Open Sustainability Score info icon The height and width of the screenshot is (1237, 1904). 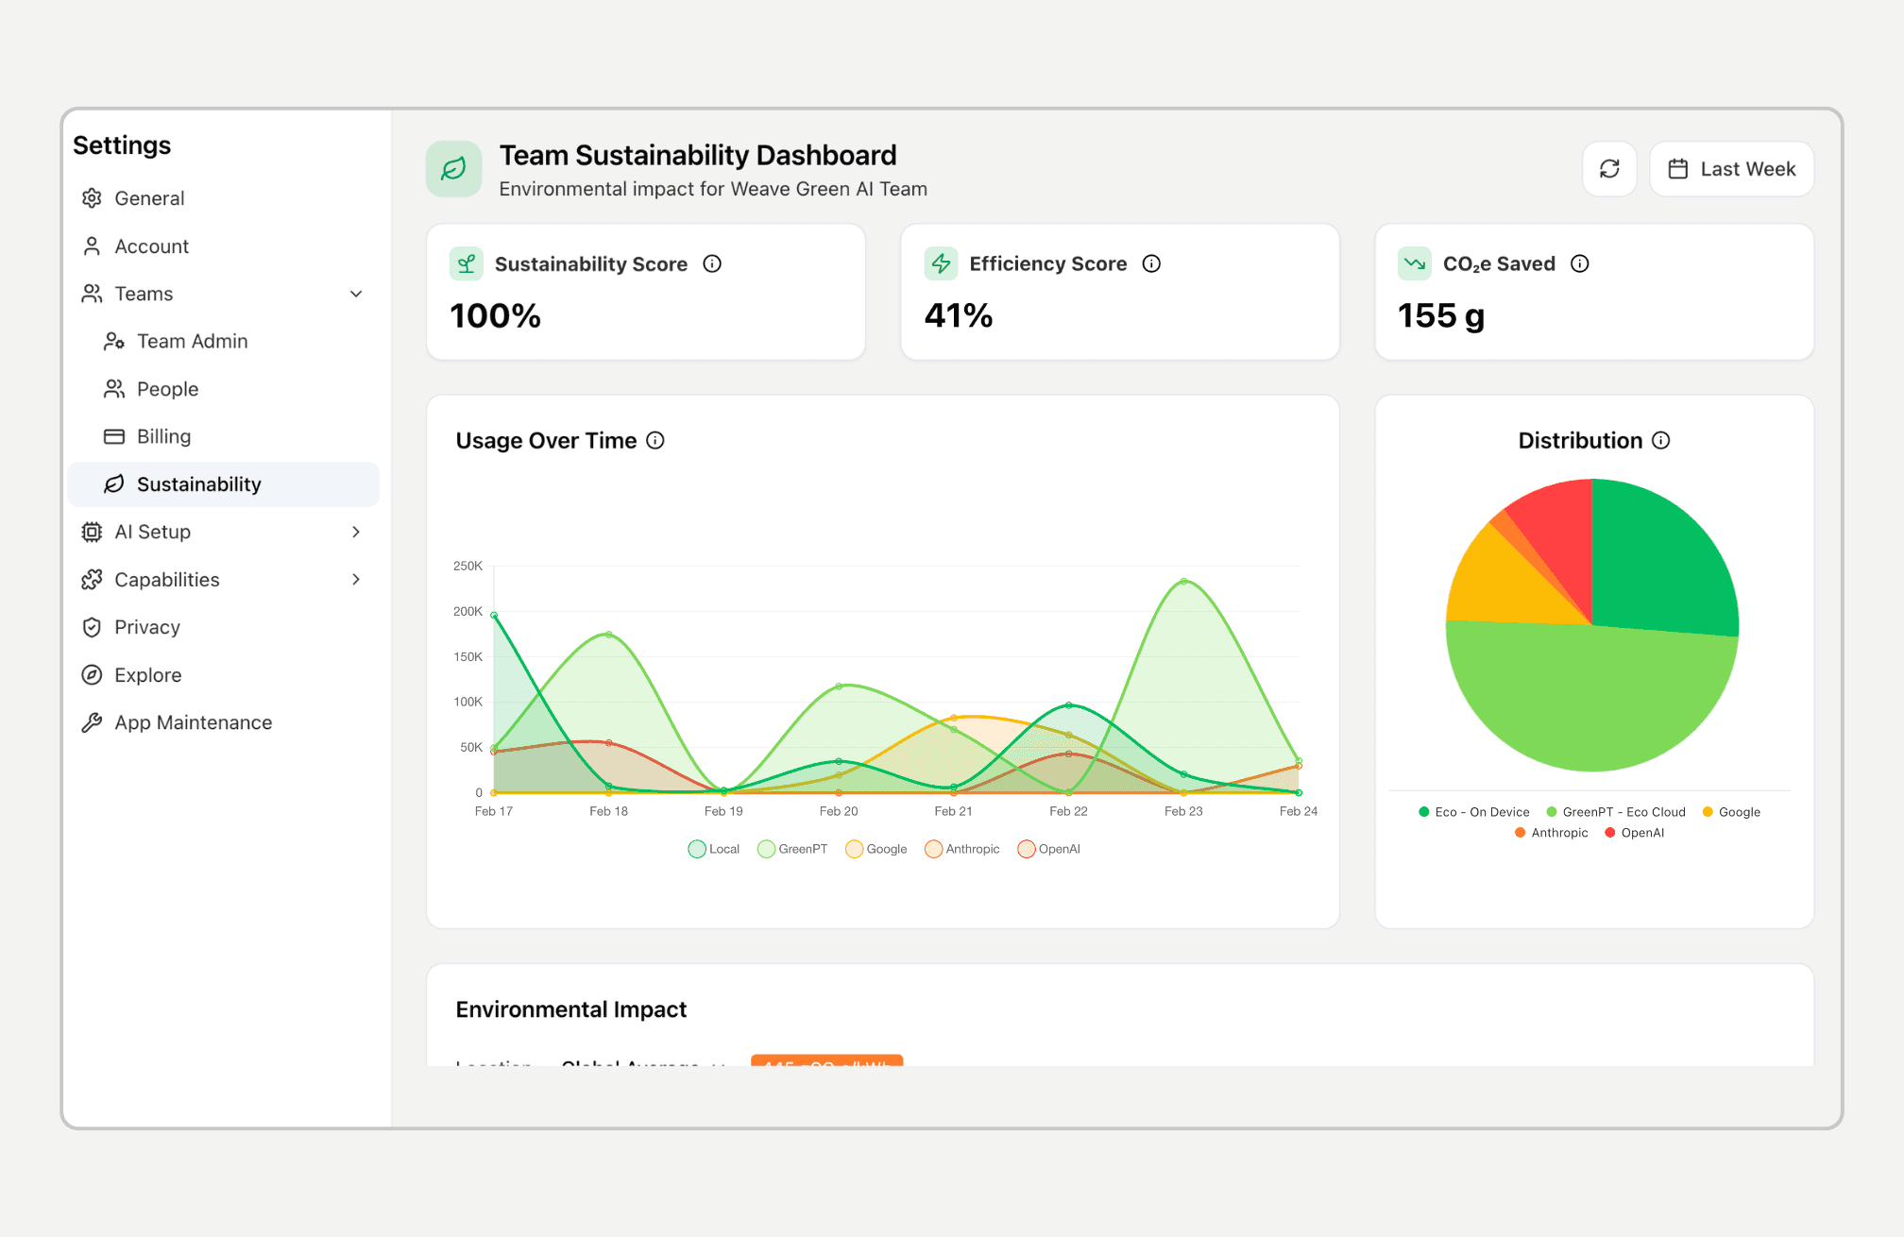click(x=712, y=264)
